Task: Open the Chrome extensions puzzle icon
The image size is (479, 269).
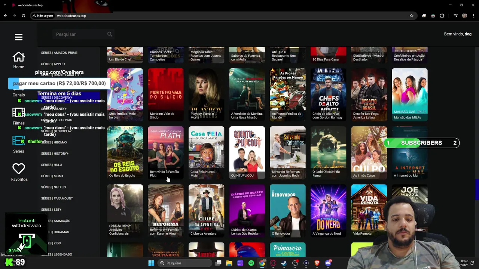Action: click(x=442, y=16)
